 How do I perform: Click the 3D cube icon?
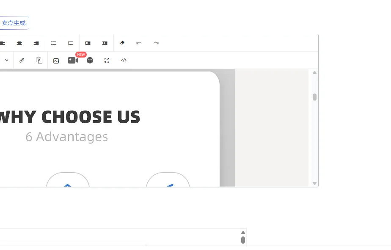[90, 60]
